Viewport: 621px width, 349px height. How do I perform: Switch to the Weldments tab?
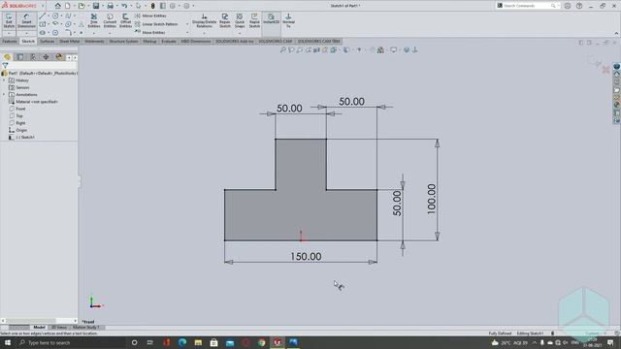[x=94, y=41]
